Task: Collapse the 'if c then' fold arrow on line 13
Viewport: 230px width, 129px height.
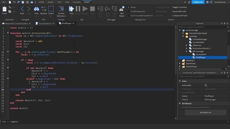Action: tap(8, 60)
